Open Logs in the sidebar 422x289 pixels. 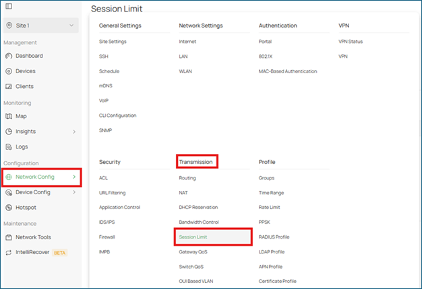tap(22, 147)
